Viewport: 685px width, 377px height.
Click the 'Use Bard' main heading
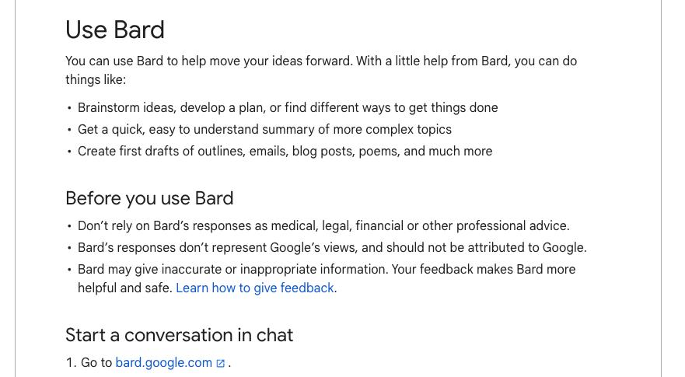pyautogui.click(x=115, y=30)
